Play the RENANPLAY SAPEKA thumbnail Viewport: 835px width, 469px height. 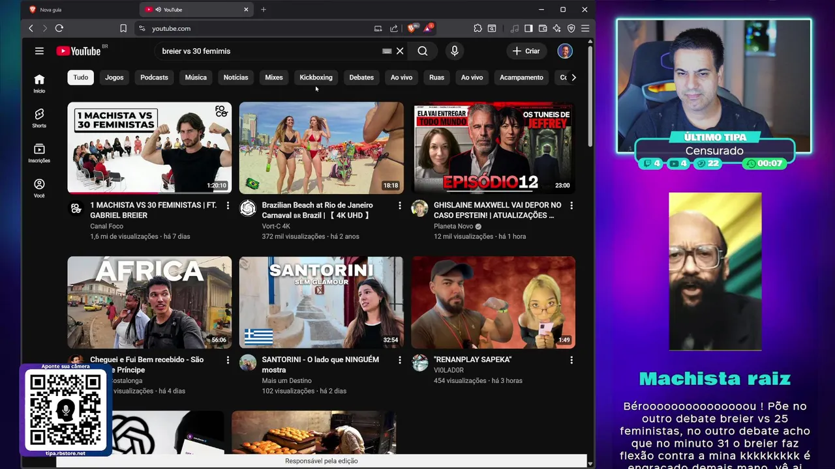pyautogui.click(x=493, y=302)
